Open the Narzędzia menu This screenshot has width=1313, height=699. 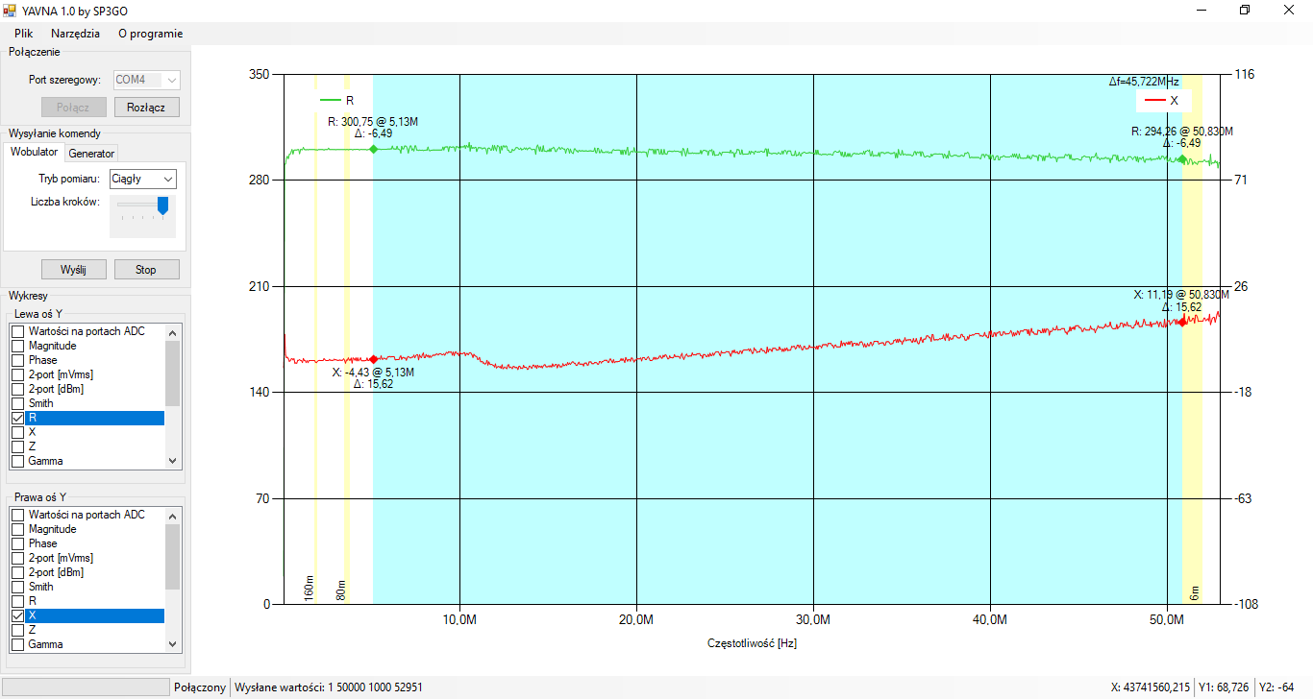click(75, 33)
